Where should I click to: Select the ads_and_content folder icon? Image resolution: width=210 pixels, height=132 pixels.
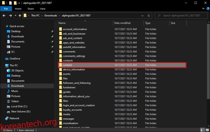pos(61,38)
